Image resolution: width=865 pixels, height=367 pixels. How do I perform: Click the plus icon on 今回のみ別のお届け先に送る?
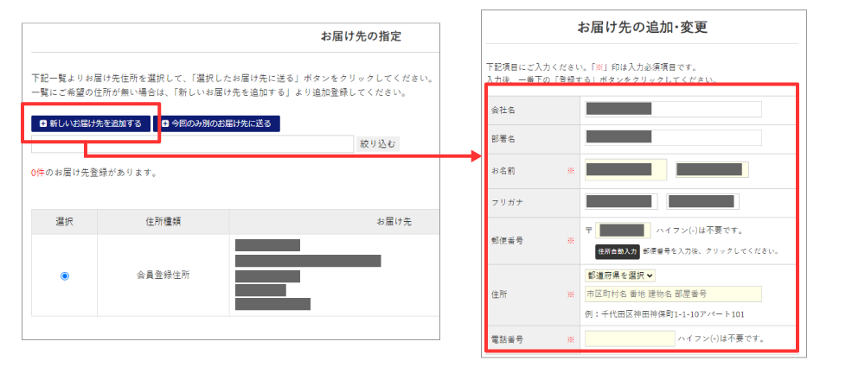click(x=164, y=123)
